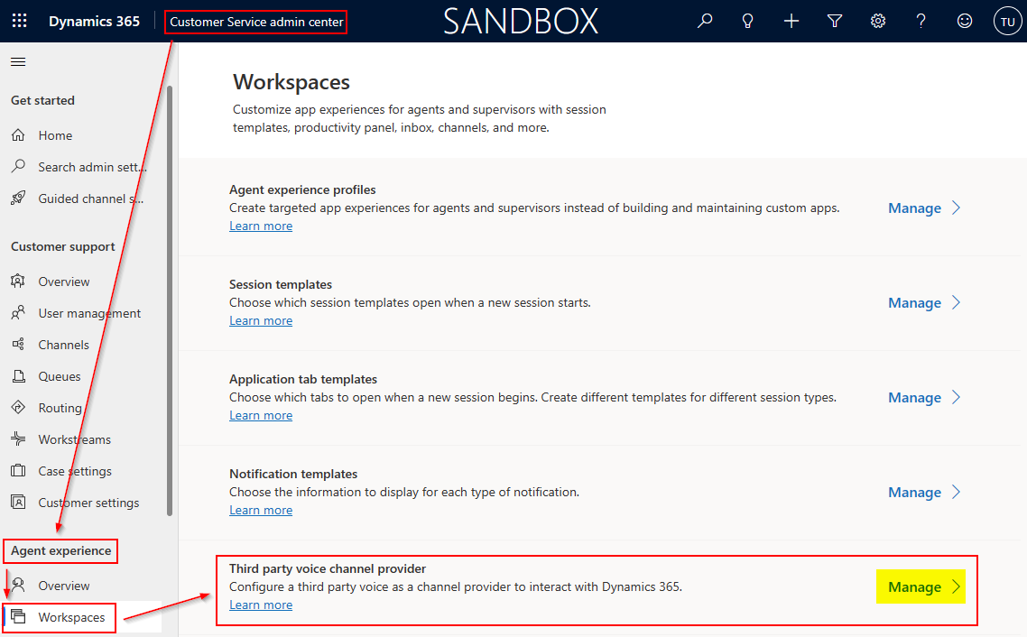This screenshot has height=637, width=1027.
Task: Open Queues in the sidebar
Action: (x=60, y=376)
